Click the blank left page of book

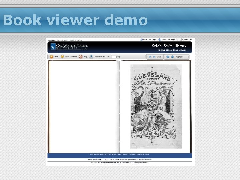[x=84, y=107]
